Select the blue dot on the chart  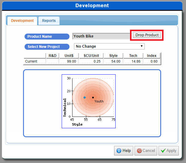(x=84, y=97)
